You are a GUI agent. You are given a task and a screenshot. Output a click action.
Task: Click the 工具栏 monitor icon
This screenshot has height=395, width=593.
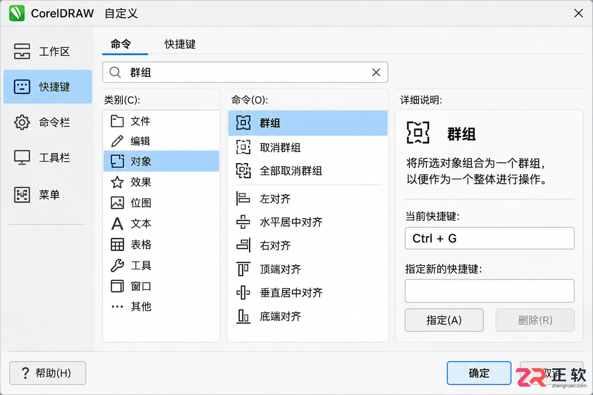pyautogui.click(x=22, y=158)
